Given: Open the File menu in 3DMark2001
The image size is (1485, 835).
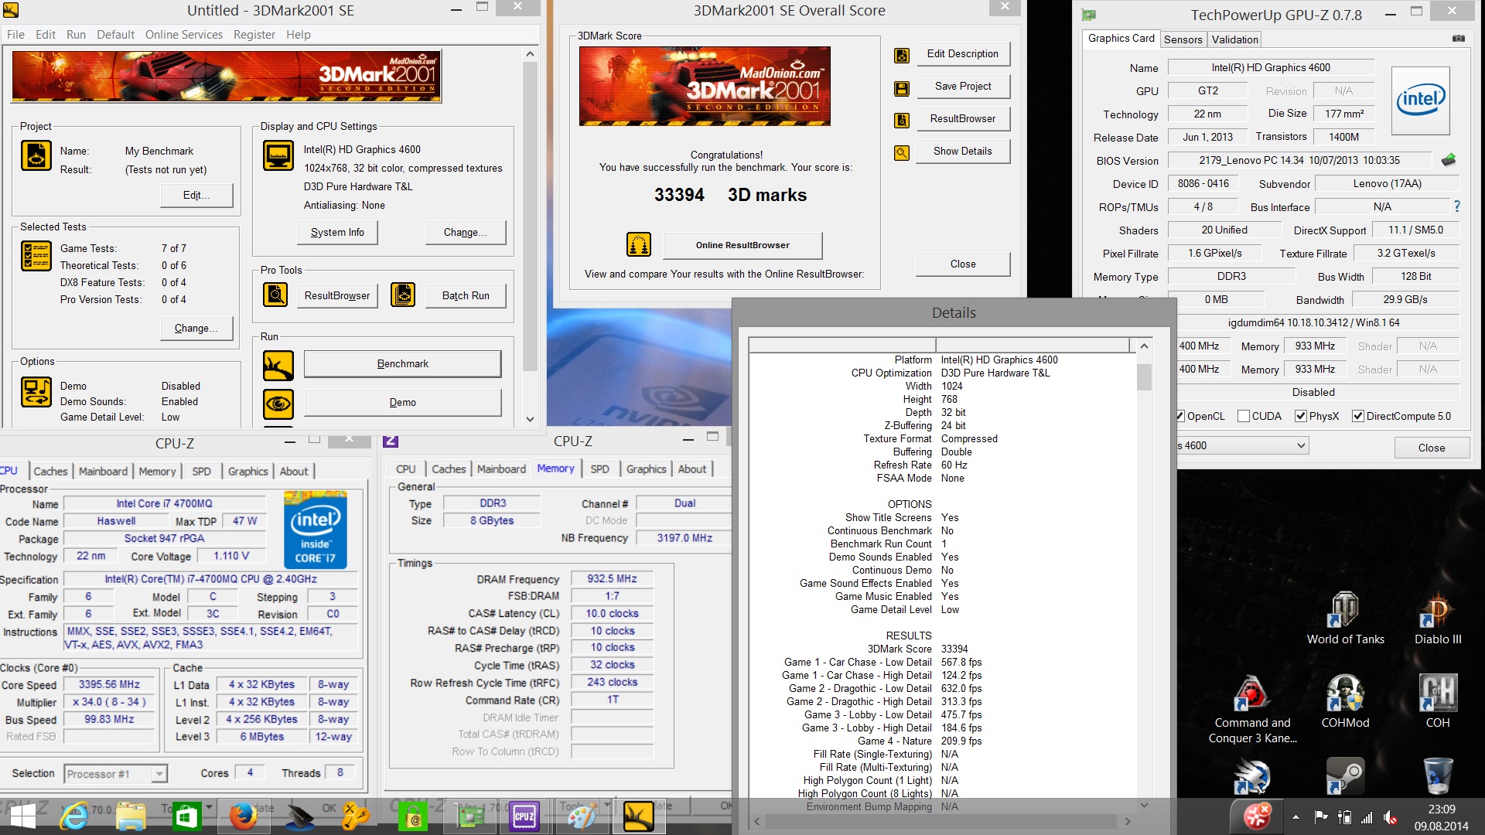Looking at the screenshot, I should (15, 35).
